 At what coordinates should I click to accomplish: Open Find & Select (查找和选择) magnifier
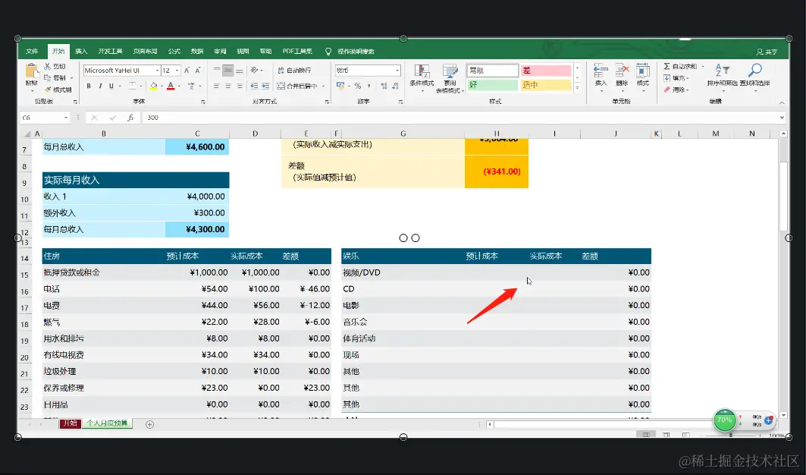pyautogui.click(x=754, y=71)
